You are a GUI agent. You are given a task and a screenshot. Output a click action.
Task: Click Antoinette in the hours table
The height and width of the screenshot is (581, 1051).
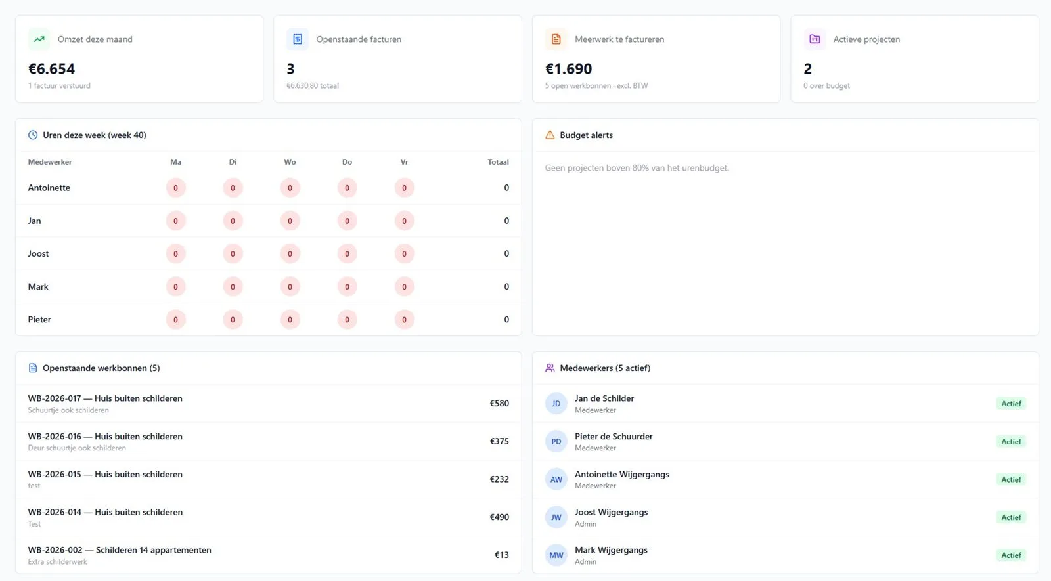click(49, 188)
